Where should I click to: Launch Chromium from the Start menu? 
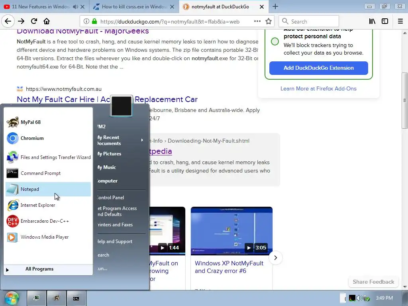click(48, 138)
